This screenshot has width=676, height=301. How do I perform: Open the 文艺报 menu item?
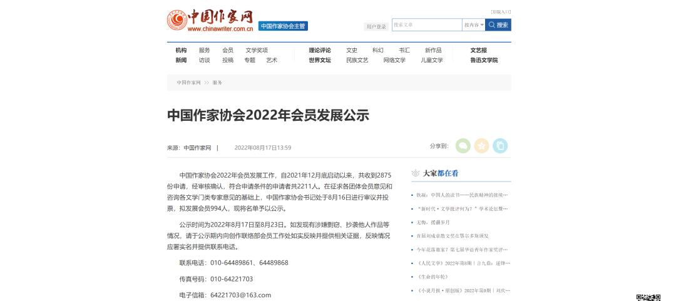click(479, 50)
